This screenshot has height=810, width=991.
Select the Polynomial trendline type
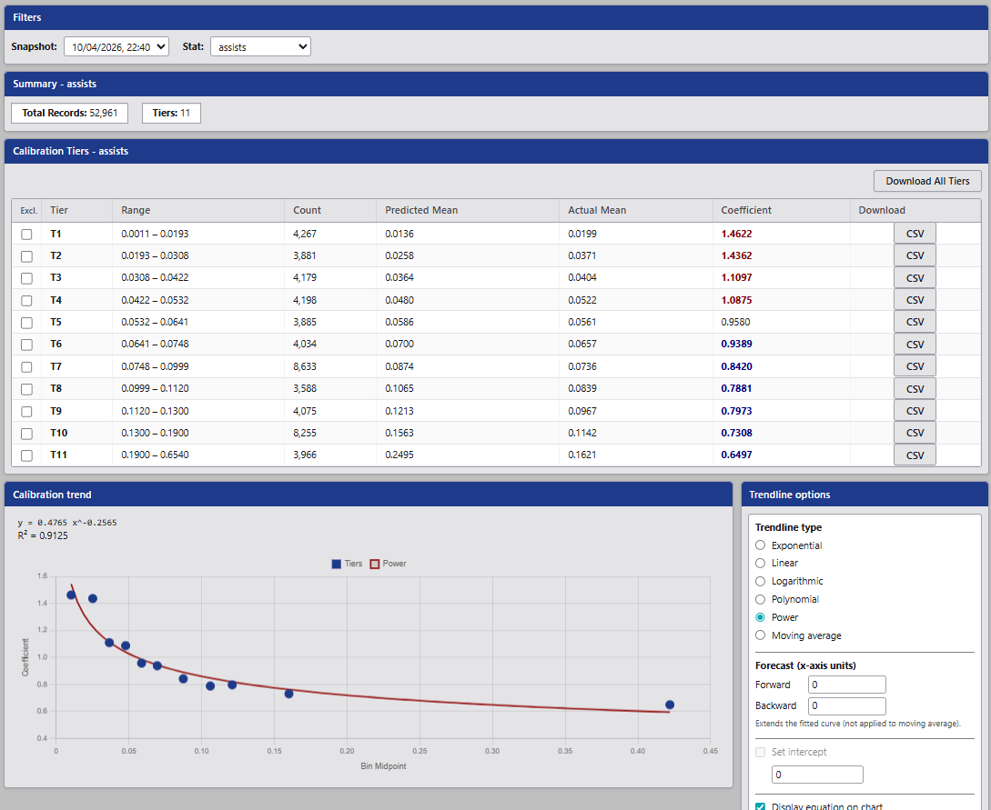point(761,599)
